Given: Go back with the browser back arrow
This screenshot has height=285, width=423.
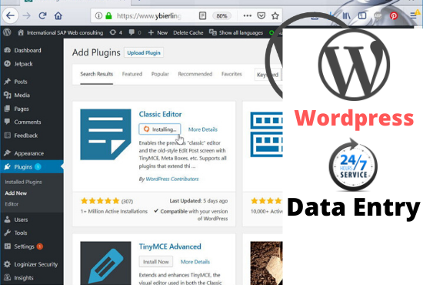Looking at the screenshot, I should point(10,15).
